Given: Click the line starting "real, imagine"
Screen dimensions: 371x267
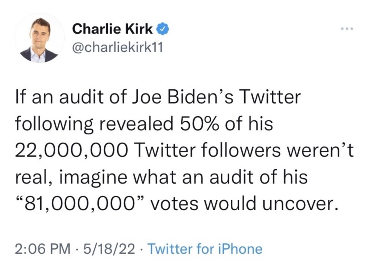Looking at the screenshot, I should click(x=161, y=178).
